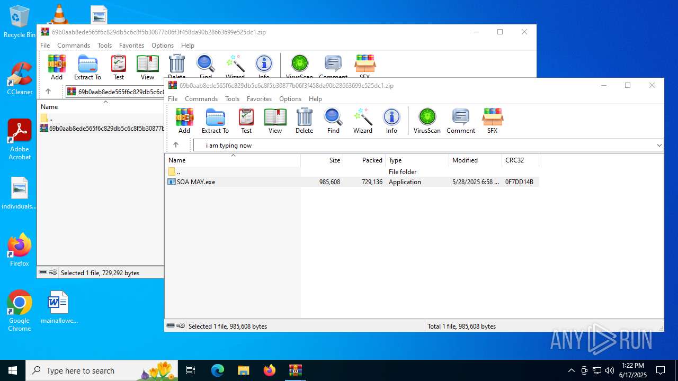Click VirusScan icon in back WinRAR window
The height and width of the screenshot is (381, 678).
[x=299, y=66]
